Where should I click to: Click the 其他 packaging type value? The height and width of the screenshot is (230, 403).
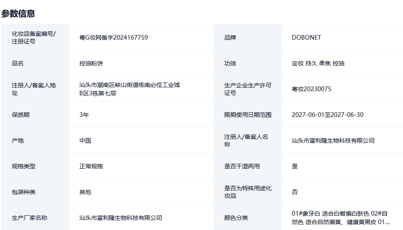tap(85, 192)
